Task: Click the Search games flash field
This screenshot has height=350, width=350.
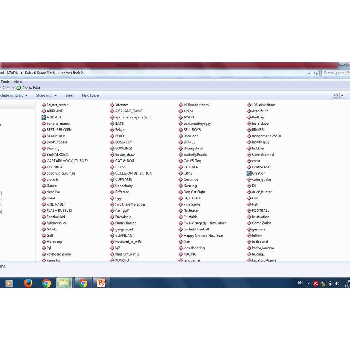Action: pos(335,73)
